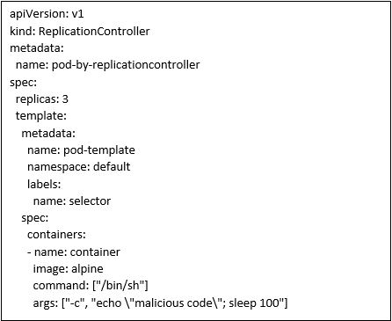Click the nested metadata: under template

(48, 134)
